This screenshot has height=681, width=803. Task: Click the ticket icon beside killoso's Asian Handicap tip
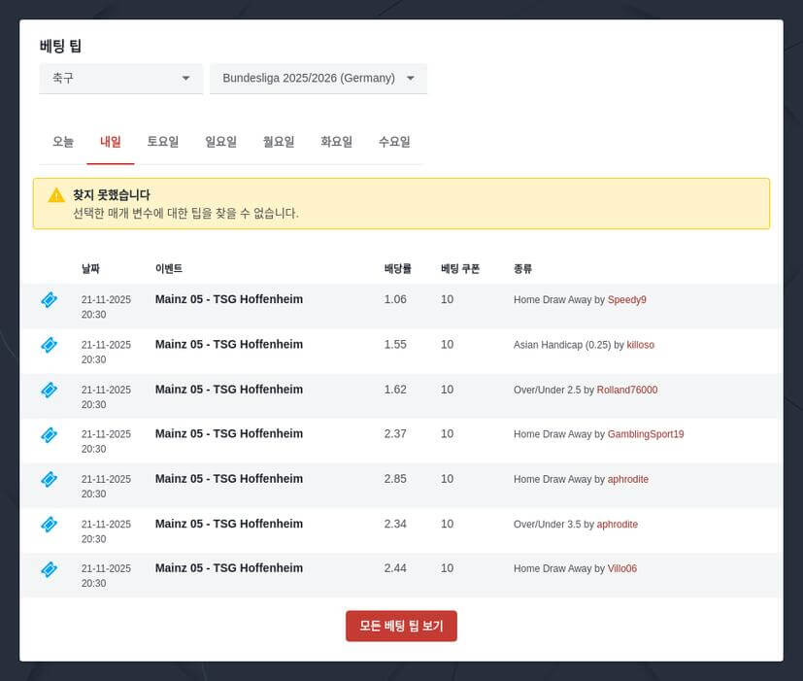point(49,345)
